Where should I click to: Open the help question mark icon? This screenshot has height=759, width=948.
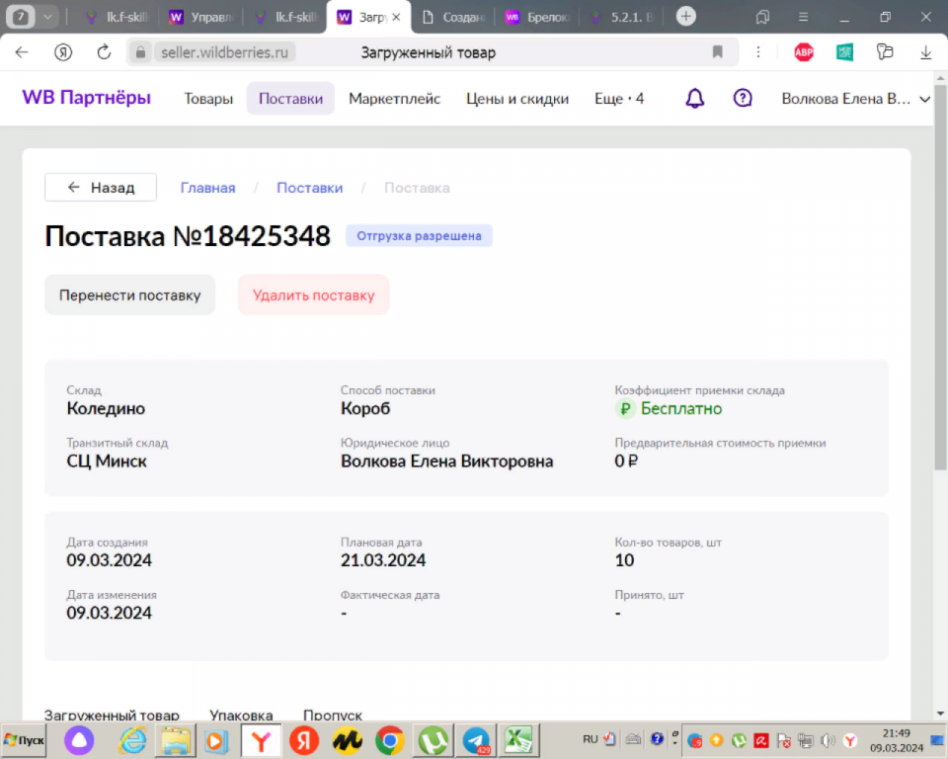[743, 98]
